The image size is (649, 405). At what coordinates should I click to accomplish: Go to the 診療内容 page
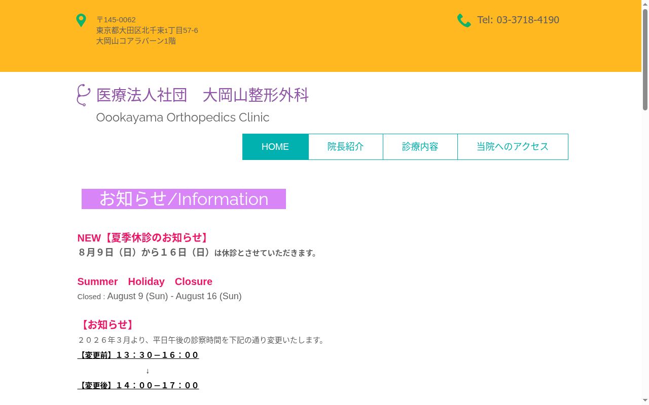(420, 147)
